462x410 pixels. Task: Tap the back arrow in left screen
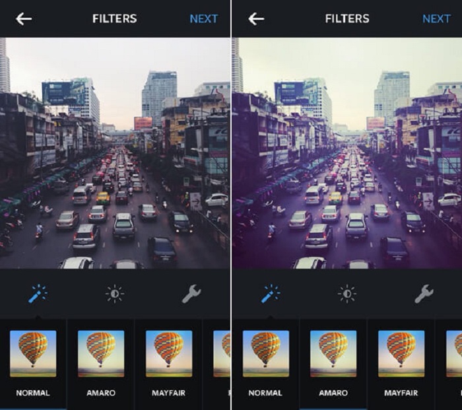[x=24, y=19]
